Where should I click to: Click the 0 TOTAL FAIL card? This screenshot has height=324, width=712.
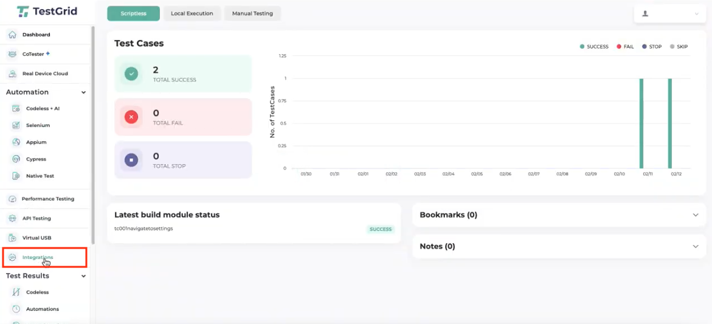(183, 117)
